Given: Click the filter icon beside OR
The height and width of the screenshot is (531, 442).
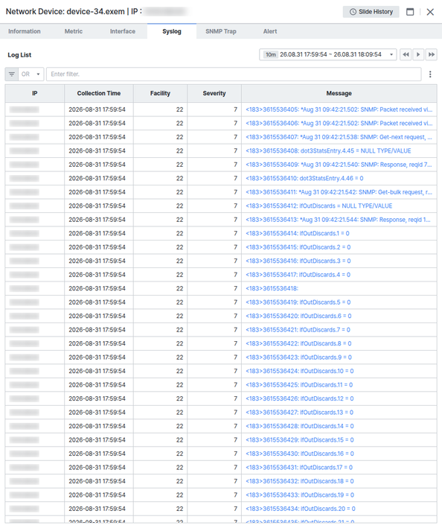Looking at the screenshot, I should (x=11, y=74).
